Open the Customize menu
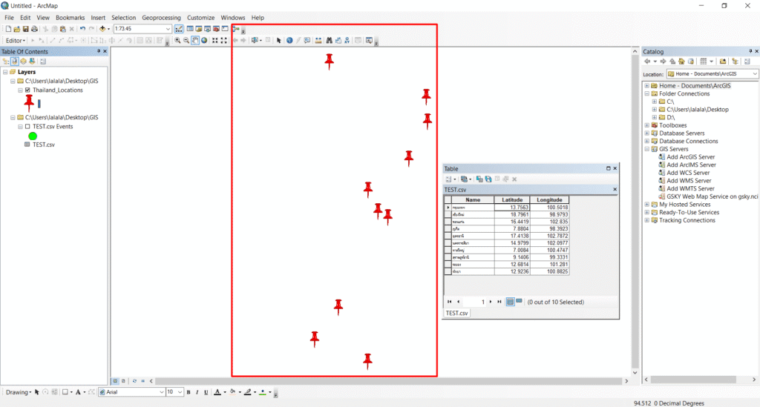This screenshot has height=407, width=760. (200, 18)
